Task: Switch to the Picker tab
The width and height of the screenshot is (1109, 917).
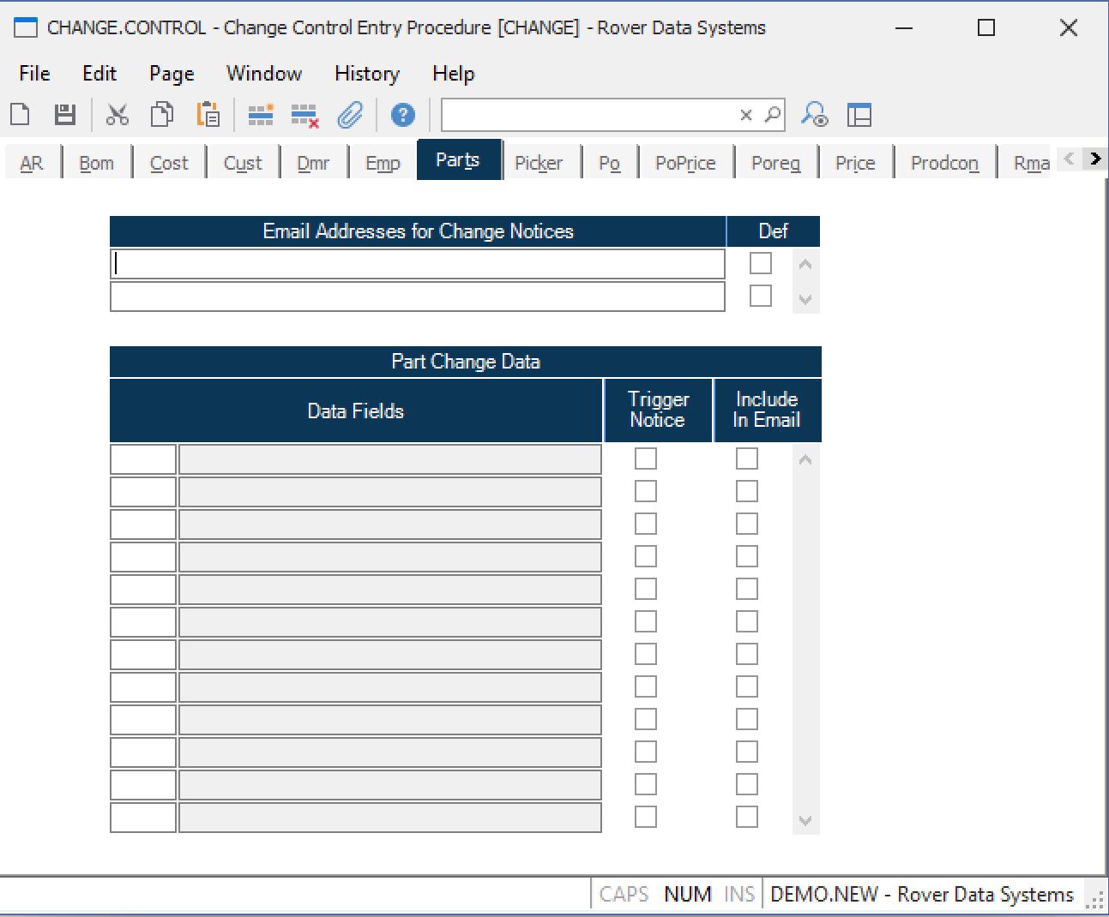Action: click(x=539, y=163)
